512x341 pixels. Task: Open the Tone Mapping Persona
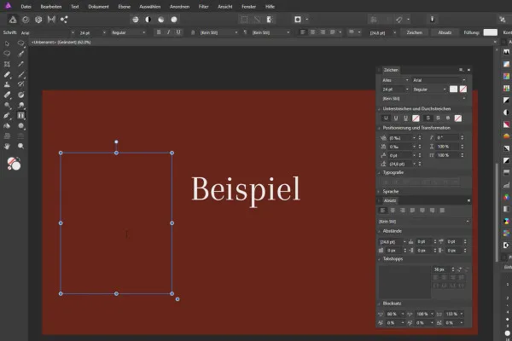[51, 20]
